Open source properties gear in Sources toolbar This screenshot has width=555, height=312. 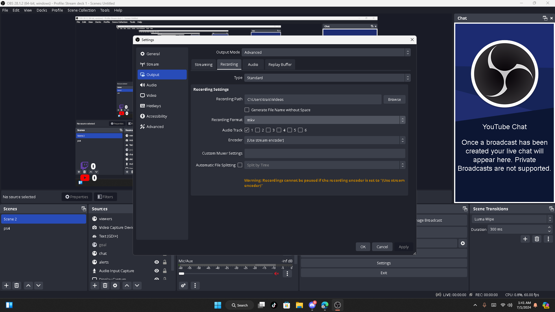pyautogui.click(x=115, y=285)
